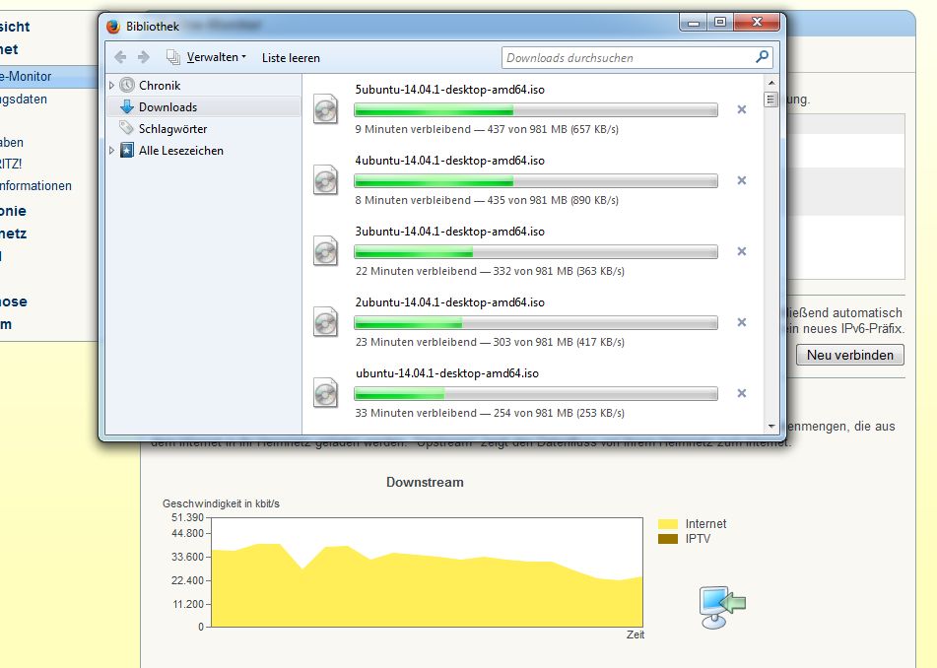Click the Liste leeren button
Screen dimensions: 937x668
tap(291, 58)
